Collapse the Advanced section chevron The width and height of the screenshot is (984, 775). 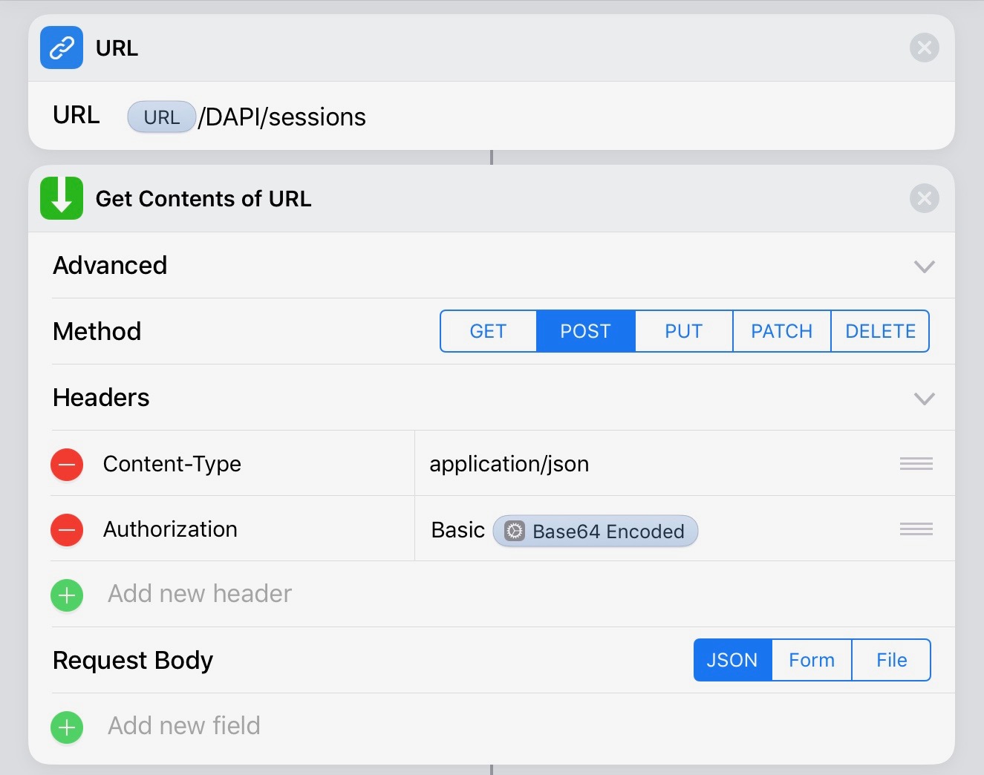click(x=924, y=266)
